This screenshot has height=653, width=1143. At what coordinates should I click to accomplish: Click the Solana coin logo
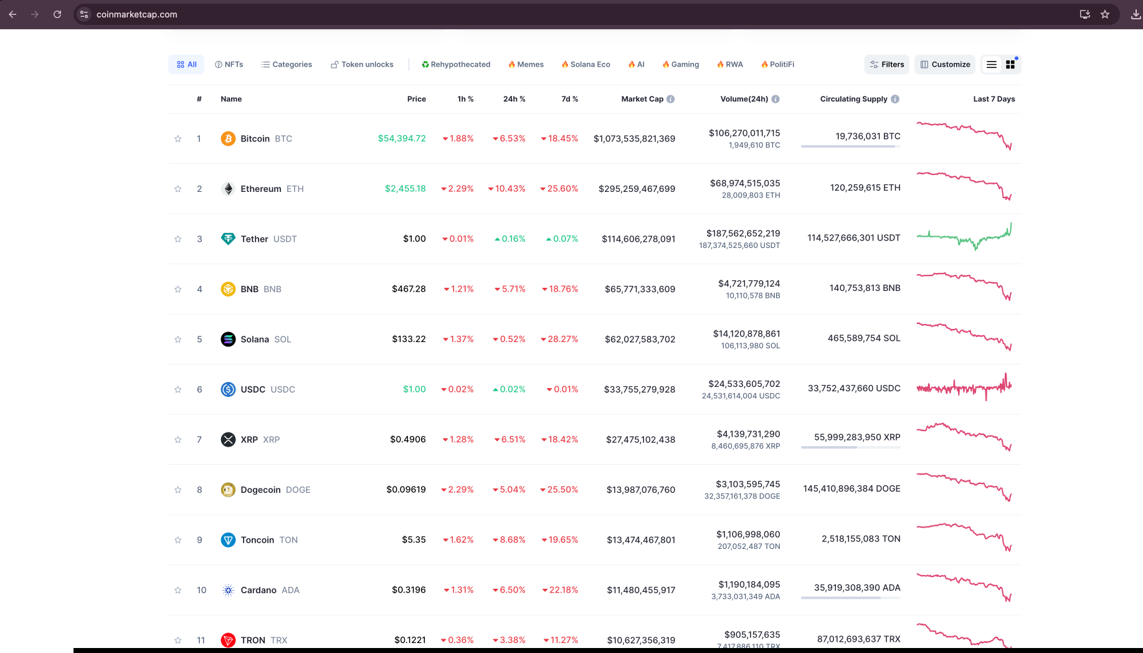[x=228, y=339]
